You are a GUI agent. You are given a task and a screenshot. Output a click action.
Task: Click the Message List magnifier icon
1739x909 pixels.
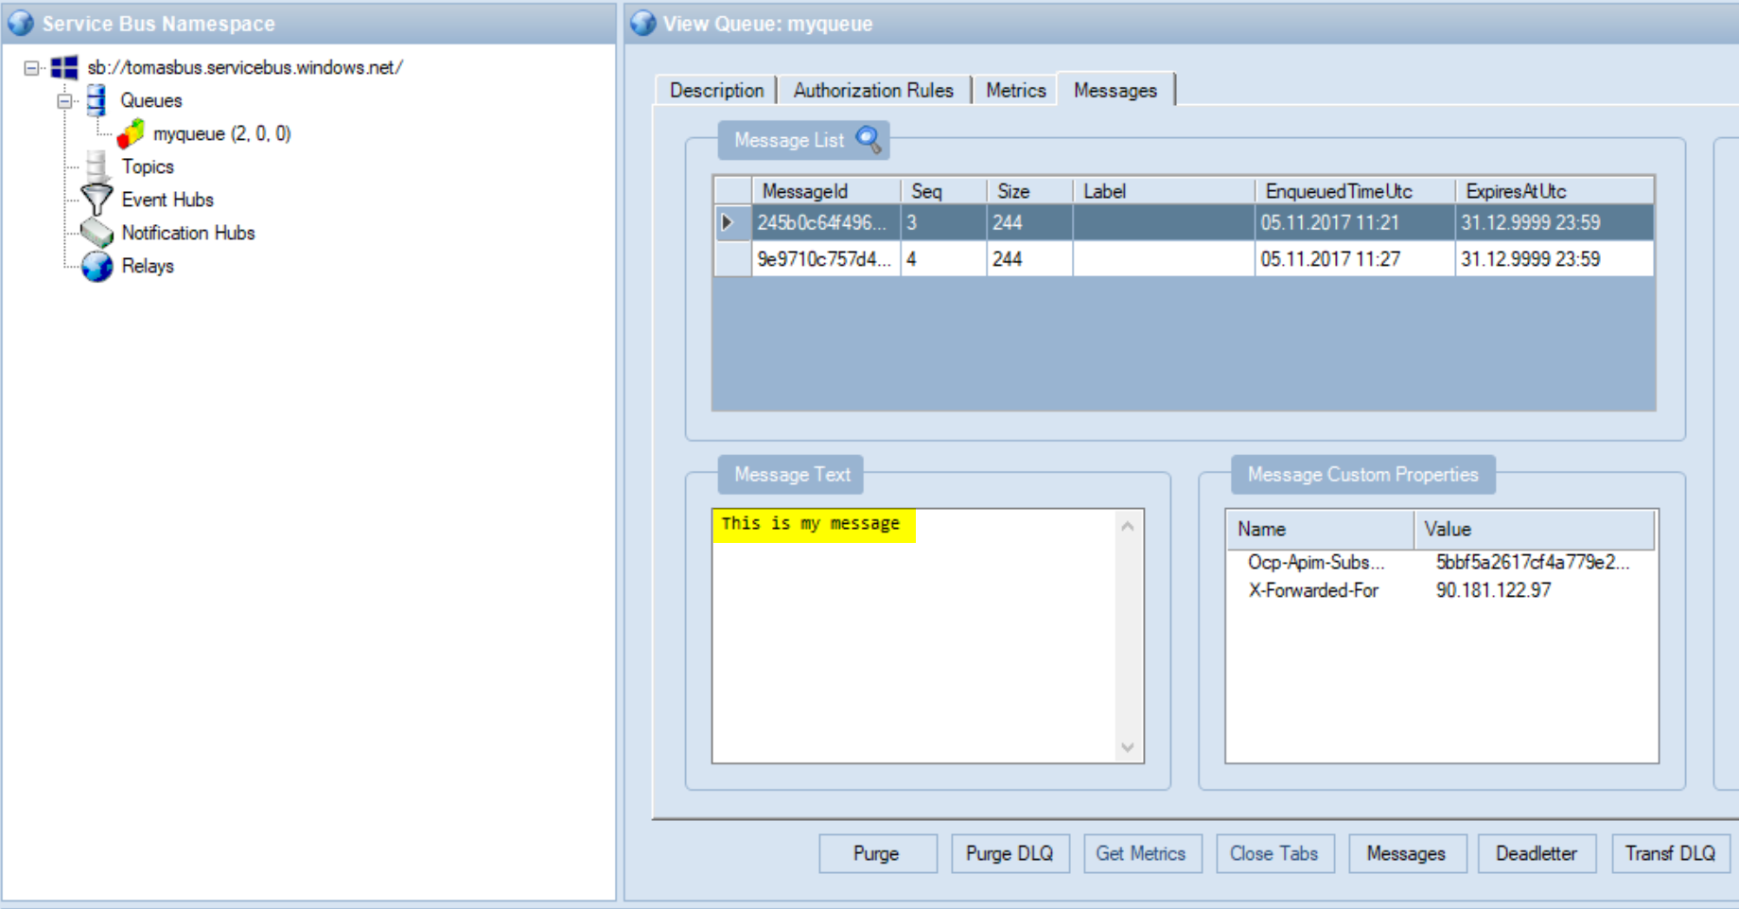click(x=869, y=140)
